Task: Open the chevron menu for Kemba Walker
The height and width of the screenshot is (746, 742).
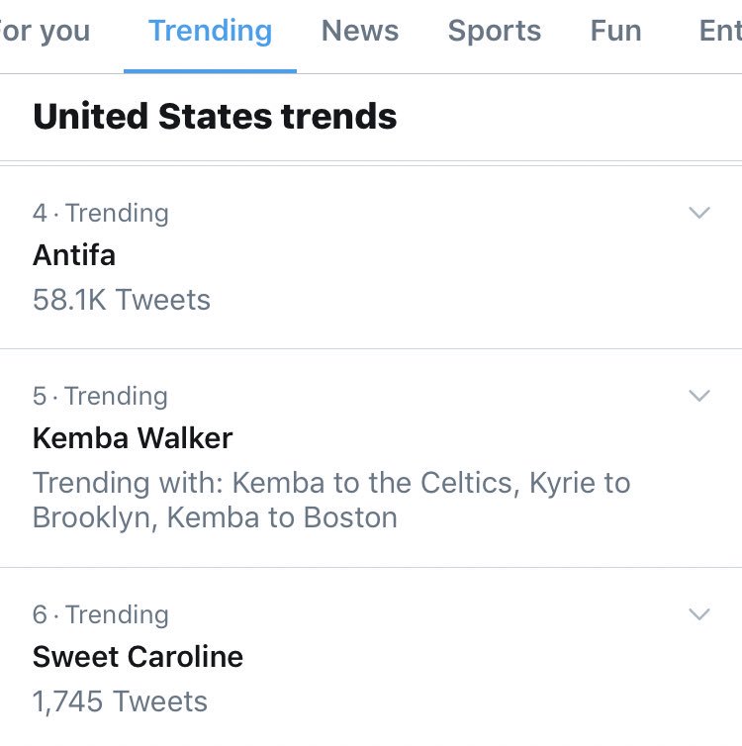Action: pos(699,396)
